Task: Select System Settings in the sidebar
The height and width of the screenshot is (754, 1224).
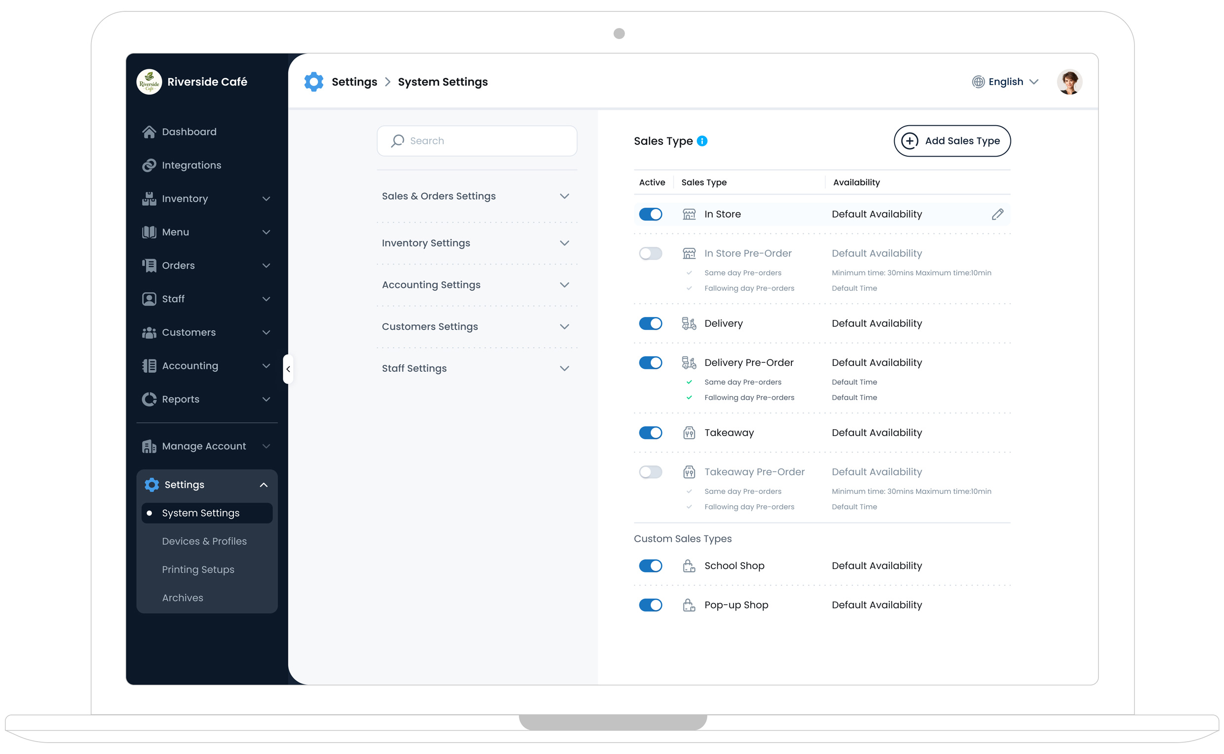Action: point(200,513)
